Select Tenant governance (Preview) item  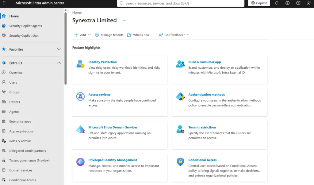(29, 161)
